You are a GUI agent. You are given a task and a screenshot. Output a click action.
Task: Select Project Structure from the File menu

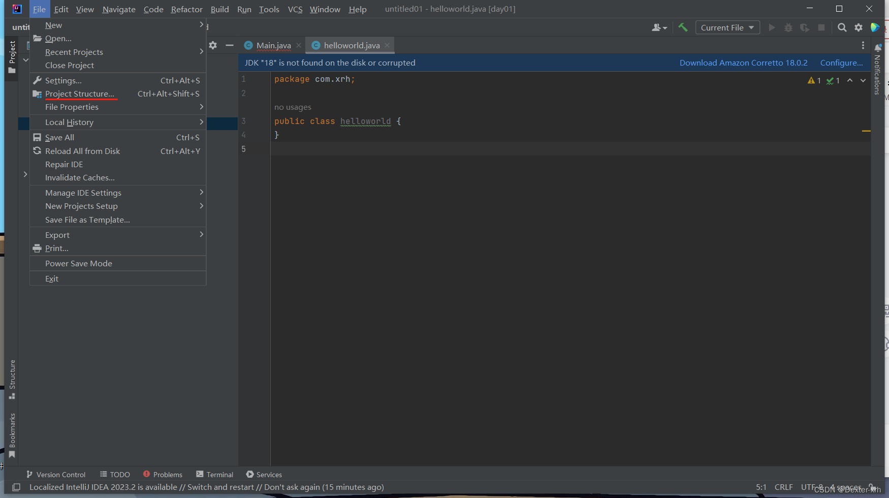click(x=79, y=94)
